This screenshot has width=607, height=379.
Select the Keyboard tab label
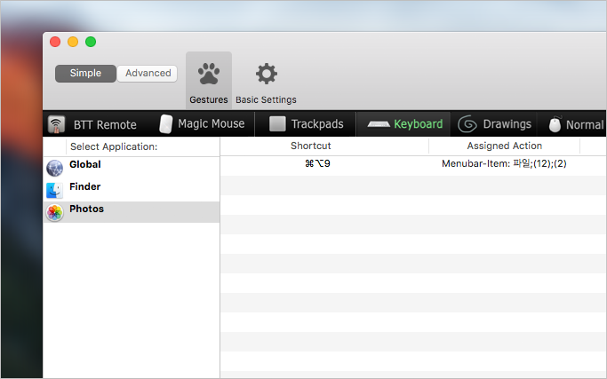coord(418,123)
